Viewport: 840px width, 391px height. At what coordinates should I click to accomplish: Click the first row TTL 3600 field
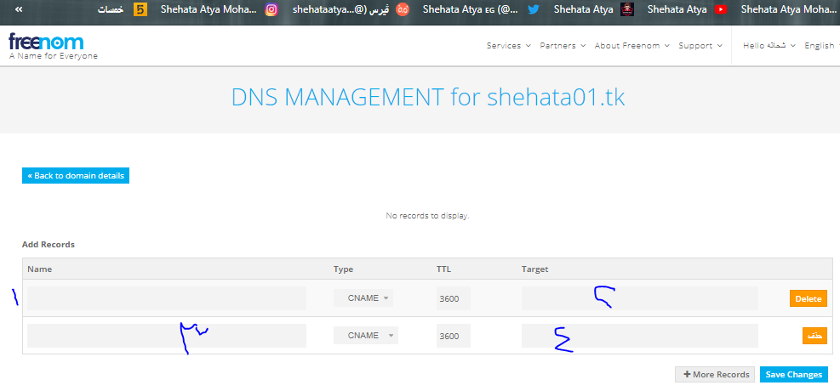click(x=454, y=298)
